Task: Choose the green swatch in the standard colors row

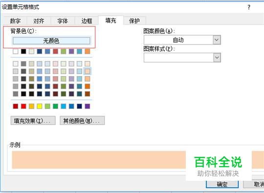Action: [x=56, y=106]
